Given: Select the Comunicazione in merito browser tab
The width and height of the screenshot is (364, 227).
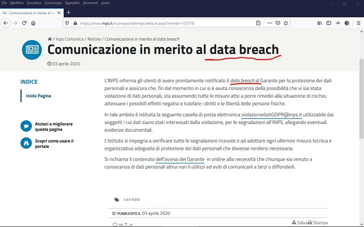Looking at the screenshot, I should point(32,13).
